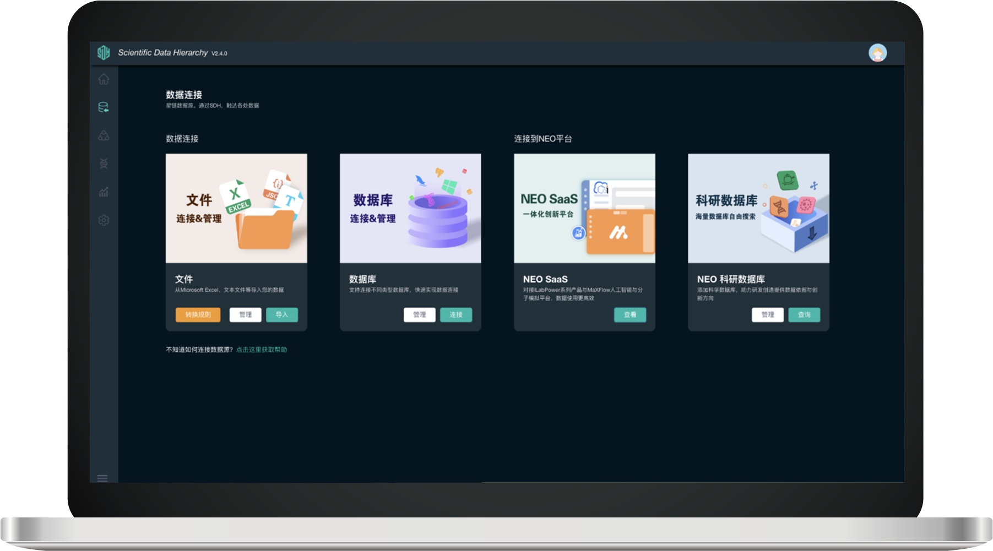Click 管理 button on the 数据库 card
993x551 pixels.
click(x=420, y=315)
